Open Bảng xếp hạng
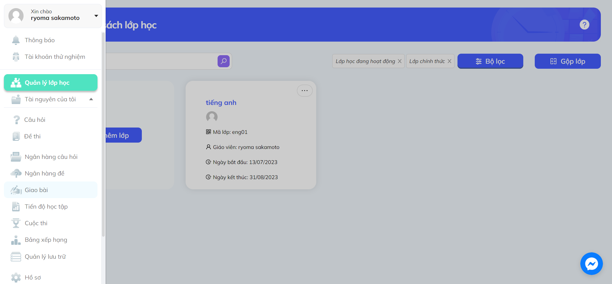Image resolution: width=612 pixels, height=284 pixels. (51, 240)
